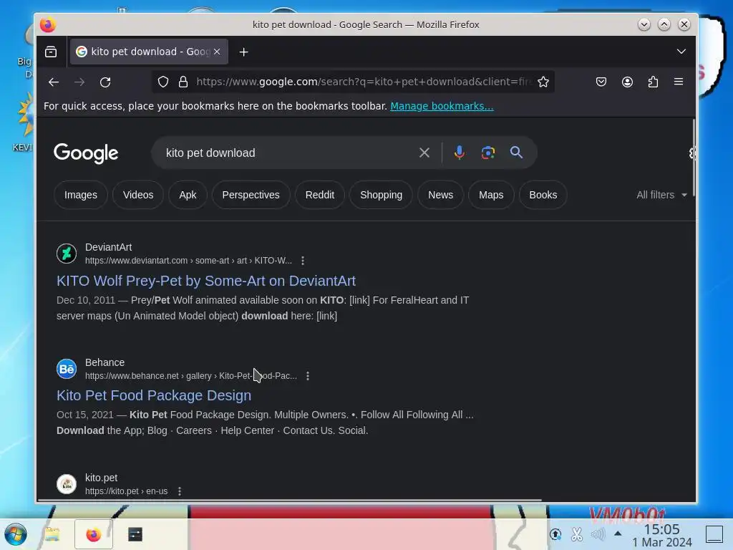Screen dimensions: 733x550
Task: Clear the Google search box with the X
Action: coord(424,153)
